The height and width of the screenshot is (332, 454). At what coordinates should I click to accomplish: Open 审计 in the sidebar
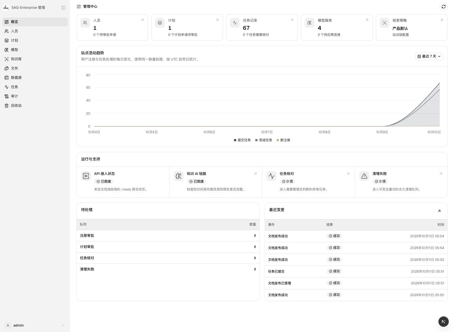coord(35,96)
